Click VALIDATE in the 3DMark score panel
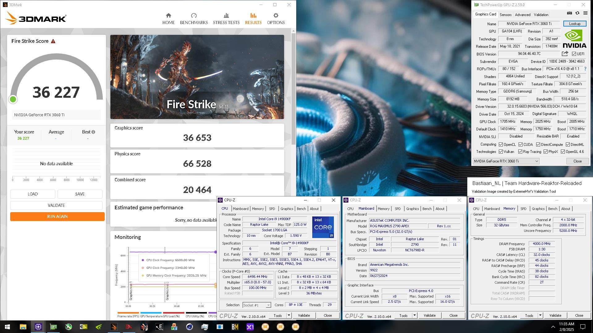Image resolution: width=593 pixels, height=333 pixels. coord(56,205)
